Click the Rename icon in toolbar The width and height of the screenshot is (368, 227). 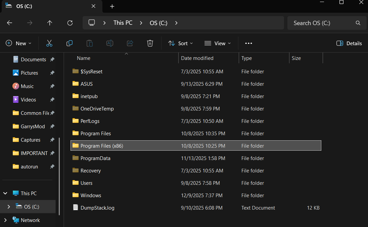pyautogui.click(x=110, y=43)
